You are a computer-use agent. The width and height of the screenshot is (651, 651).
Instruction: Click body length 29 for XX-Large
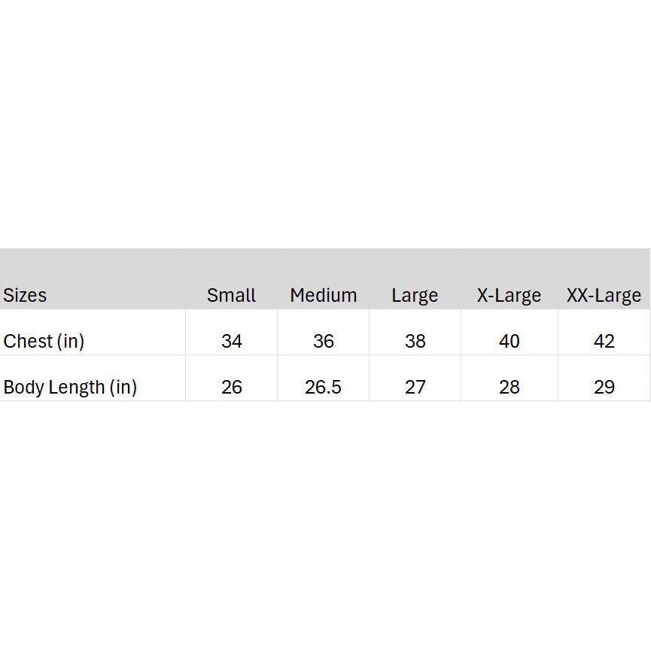[x=604, y=387]
